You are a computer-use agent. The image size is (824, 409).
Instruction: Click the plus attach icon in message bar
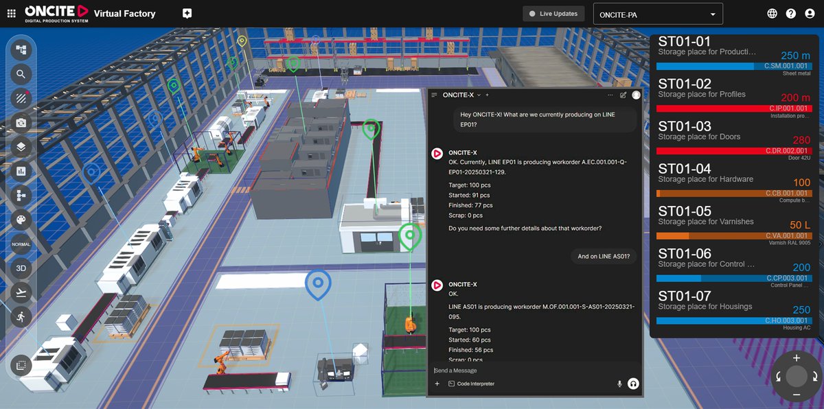437,384
